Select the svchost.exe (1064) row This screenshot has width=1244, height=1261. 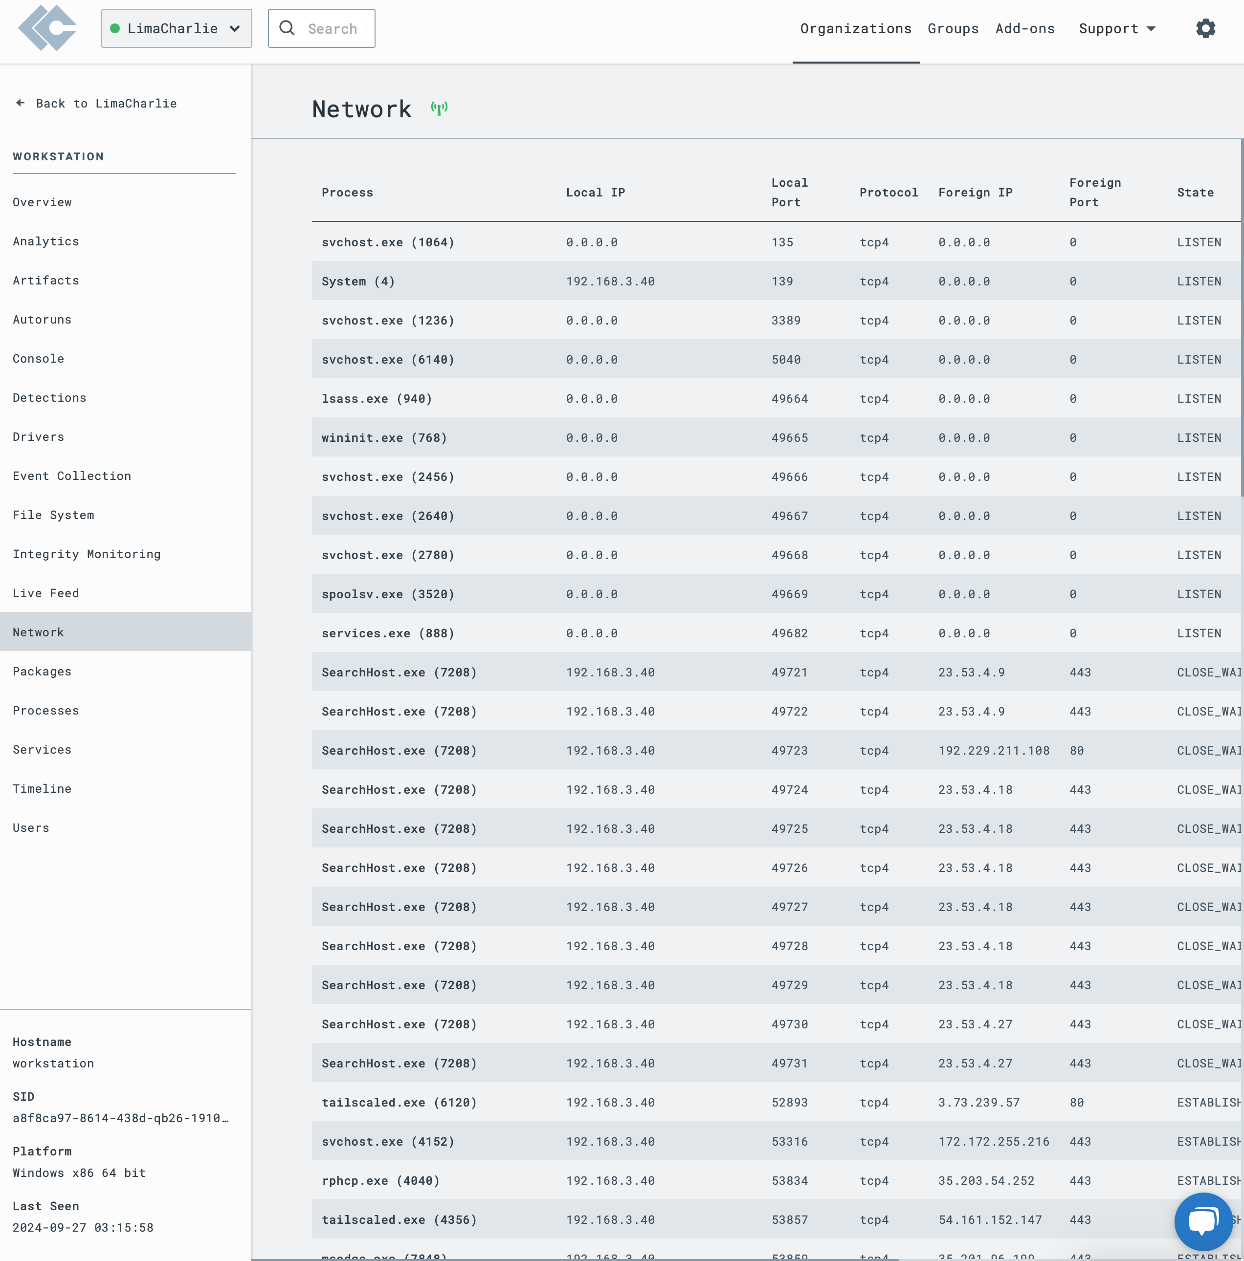tap(776, 242)
